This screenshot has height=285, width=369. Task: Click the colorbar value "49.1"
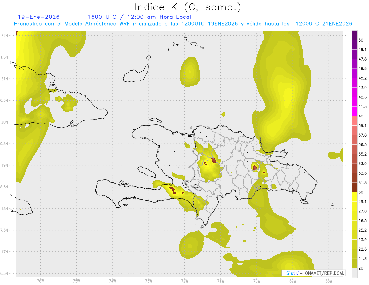click(363, 49)
